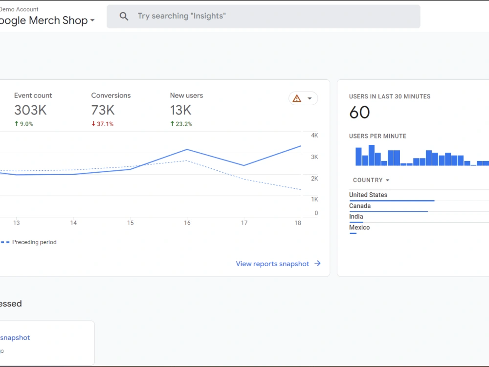Click the Demo Account label
The width and height of the screenshot is (489, 367).
point(19,9)
